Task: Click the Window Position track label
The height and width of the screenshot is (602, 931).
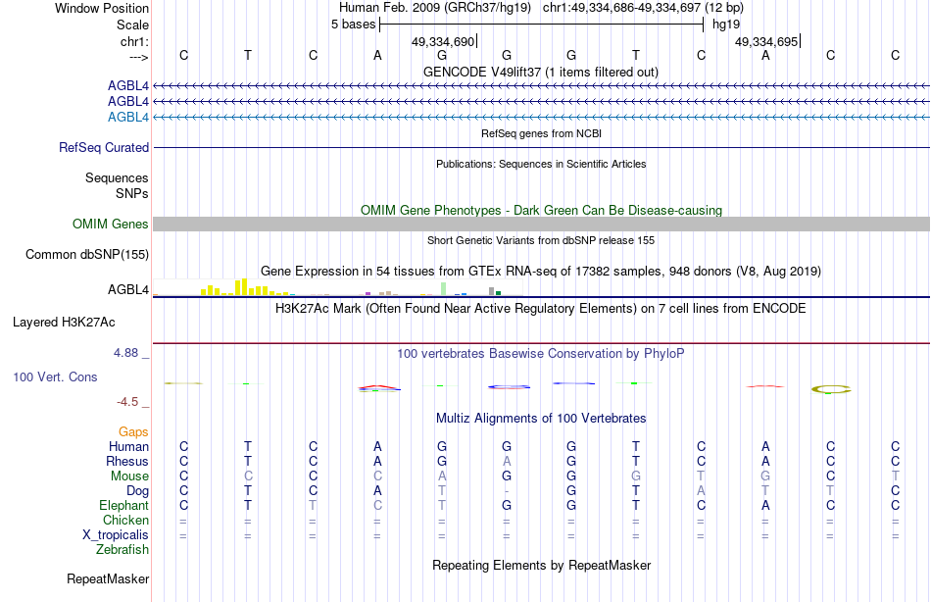Action: 102,8
